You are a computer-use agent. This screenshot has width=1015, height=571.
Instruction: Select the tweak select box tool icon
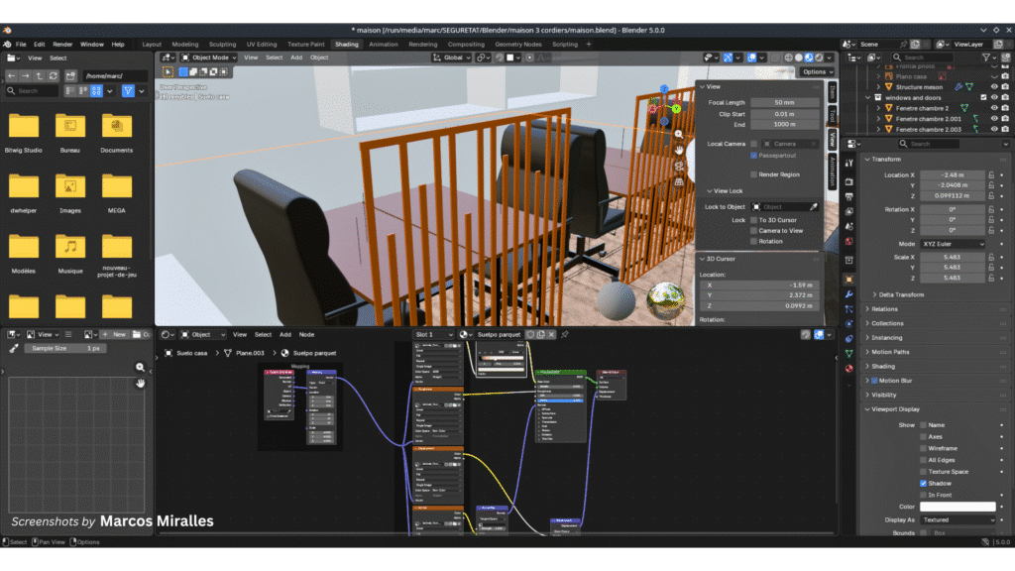coord(168,71)
